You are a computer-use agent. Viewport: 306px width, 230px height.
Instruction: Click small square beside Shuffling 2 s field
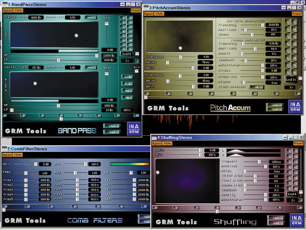pos(300,200)
